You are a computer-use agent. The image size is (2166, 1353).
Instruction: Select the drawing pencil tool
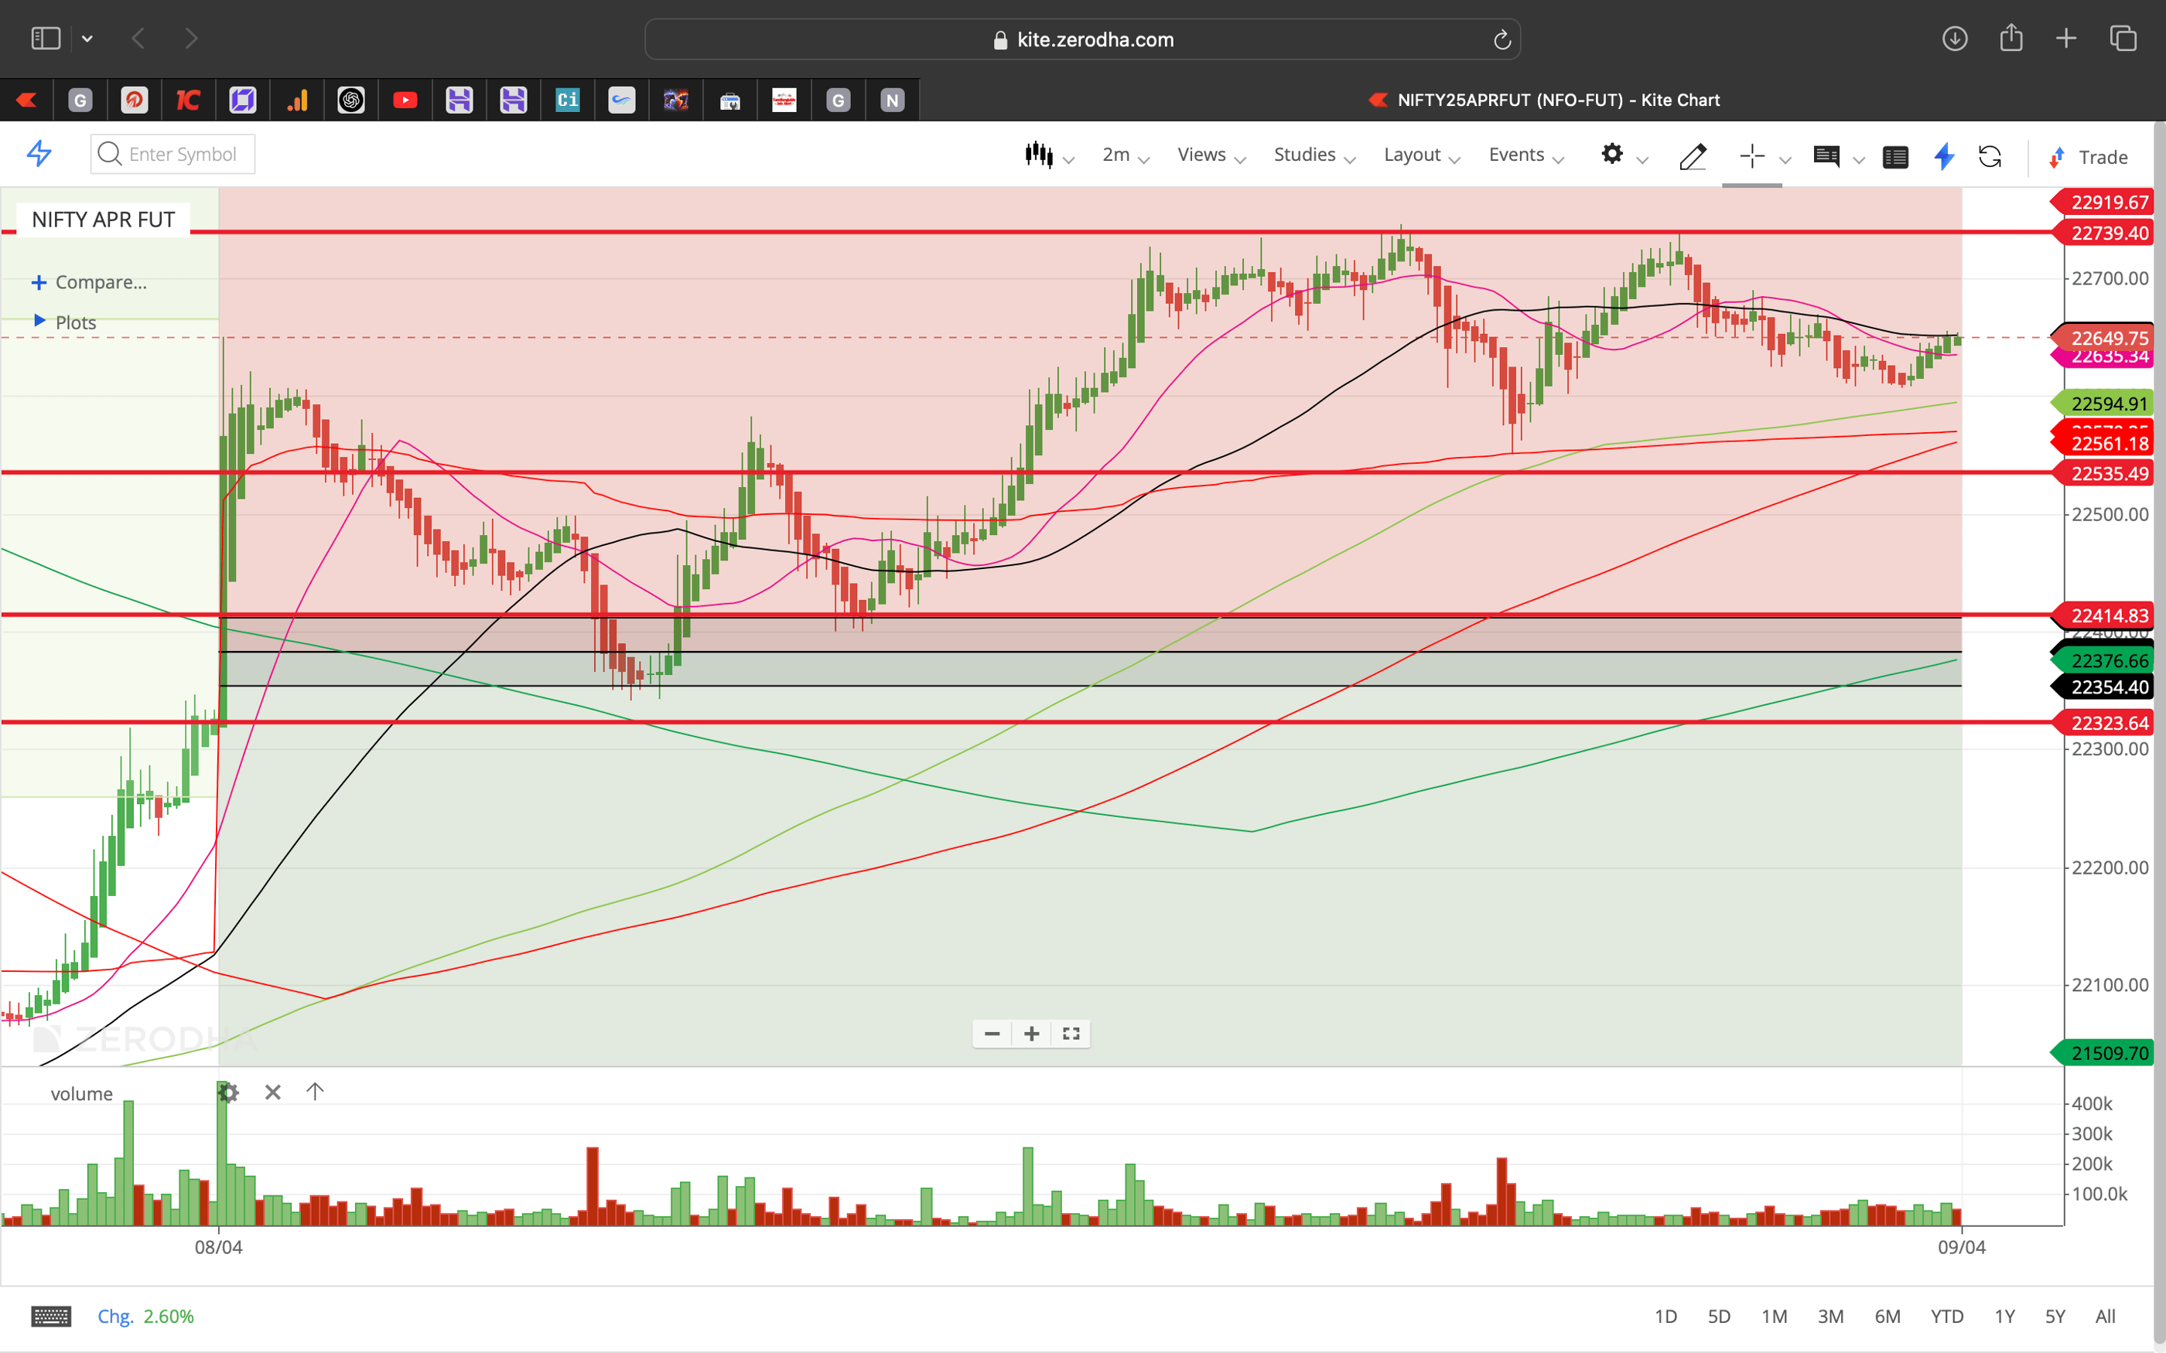coord(1692,157)
